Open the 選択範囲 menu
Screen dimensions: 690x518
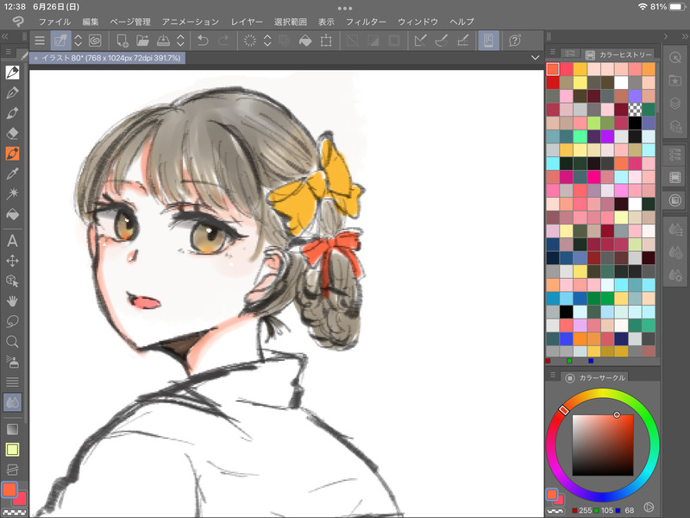pyautogui.click(x=291, y=22)
